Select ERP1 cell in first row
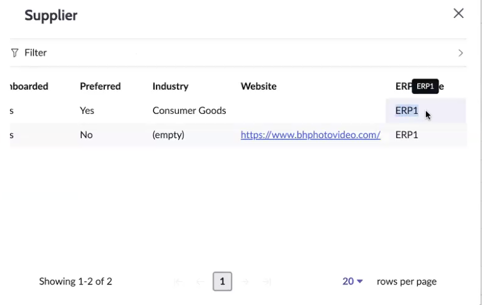Image resolution: width=484 pixels, height=305 pixels. pos(425,111)
